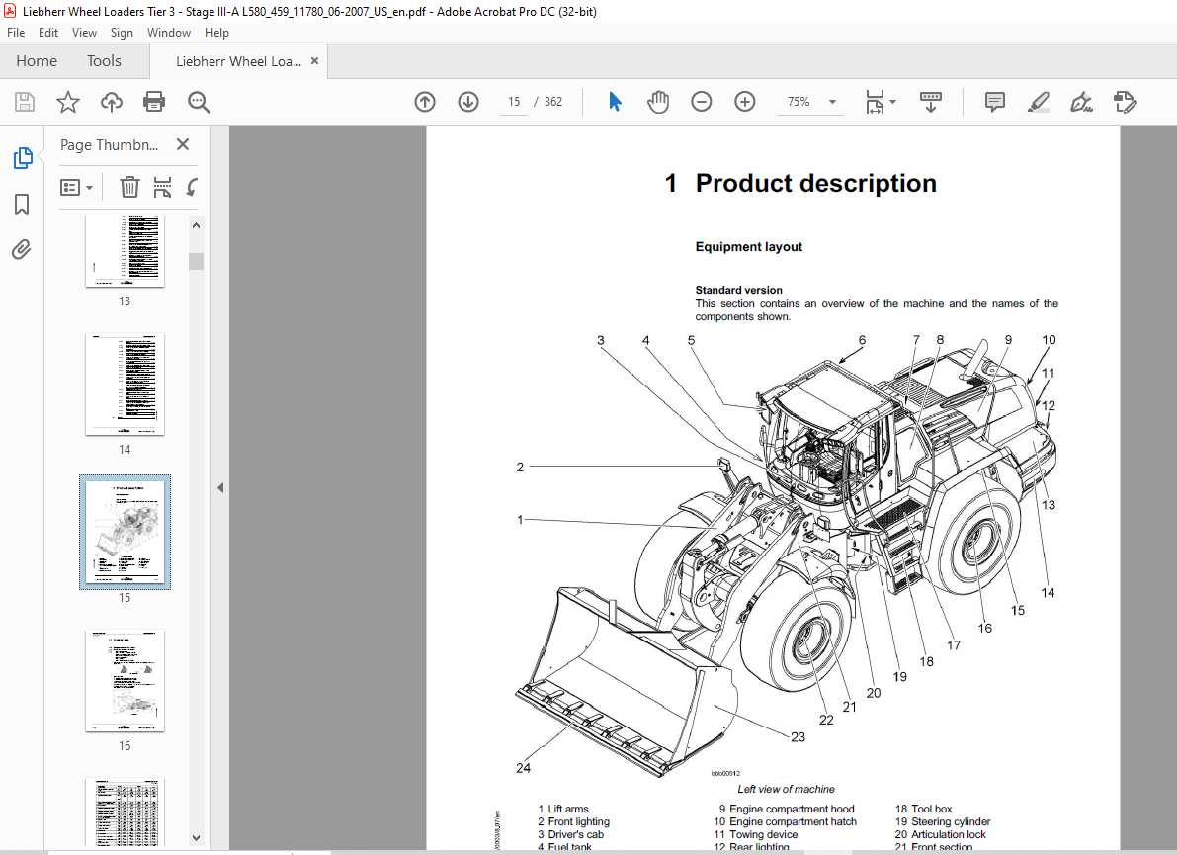Switch to the Tools tab
The width and height of the screenshot is (1177, 855).
tap(104, 61)
